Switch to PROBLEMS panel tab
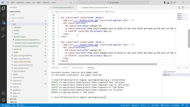Viewport: 190px width, 107px height. click(x=55, y=68)
